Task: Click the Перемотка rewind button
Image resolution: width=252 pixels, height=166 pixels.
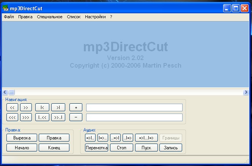Action: click(x=96, y=148)
